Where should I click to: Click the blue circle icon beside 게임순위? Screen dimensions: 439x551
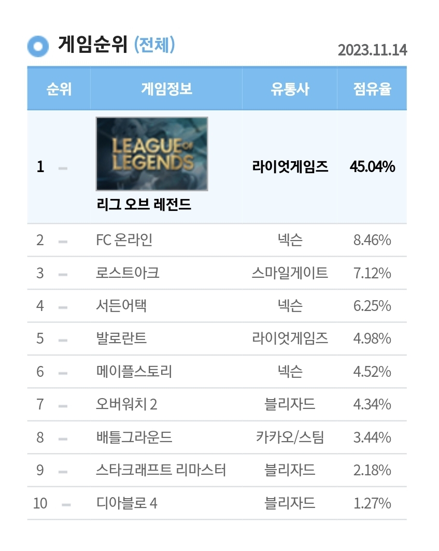point(38,46)
